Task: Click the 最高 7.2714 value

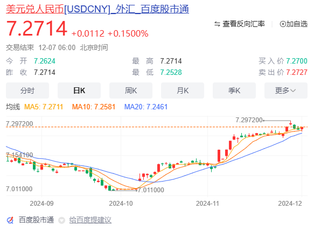Action: pos(171,61)
